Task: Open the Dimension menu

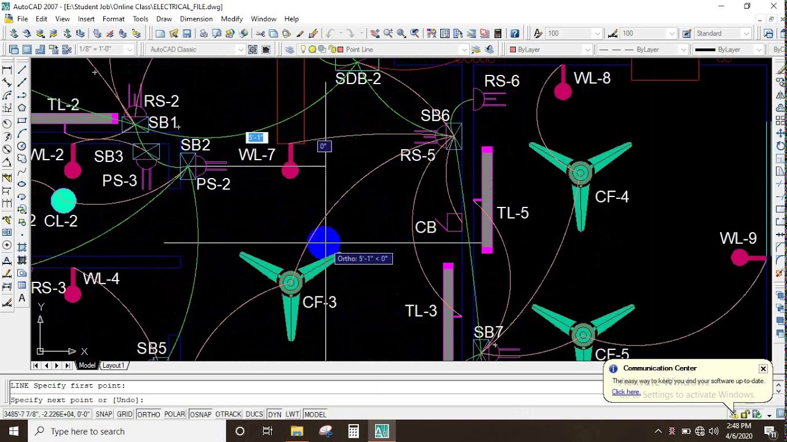Action: point(196,19)
